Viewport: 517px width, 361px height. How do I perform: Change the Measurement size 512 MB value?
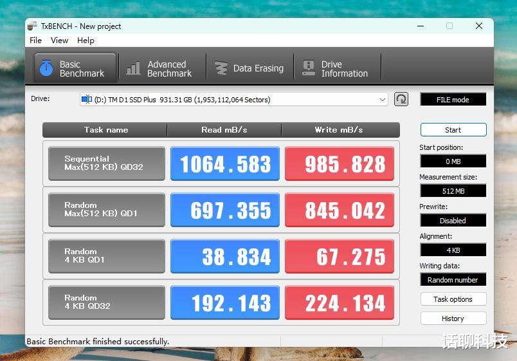[453, 190]
